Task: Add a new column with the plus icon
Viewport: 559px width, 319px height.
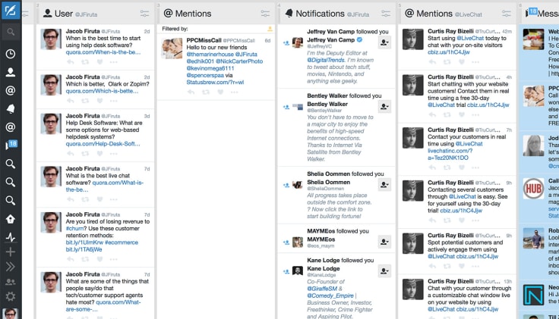Action: [x=11, y=252]
